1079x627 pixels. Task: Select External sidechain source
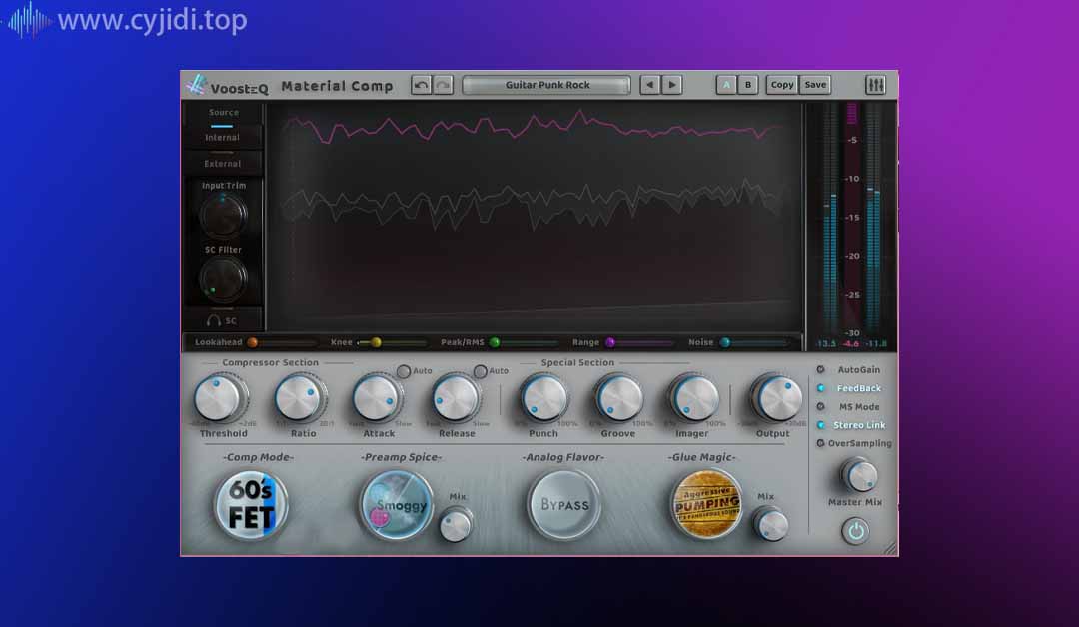coord(222,164)
